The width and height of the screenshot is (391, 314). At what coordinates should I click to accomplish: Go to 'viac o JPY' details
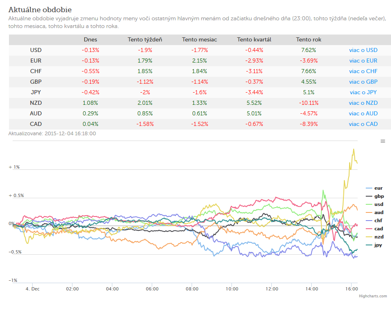(x=363, y=92)
